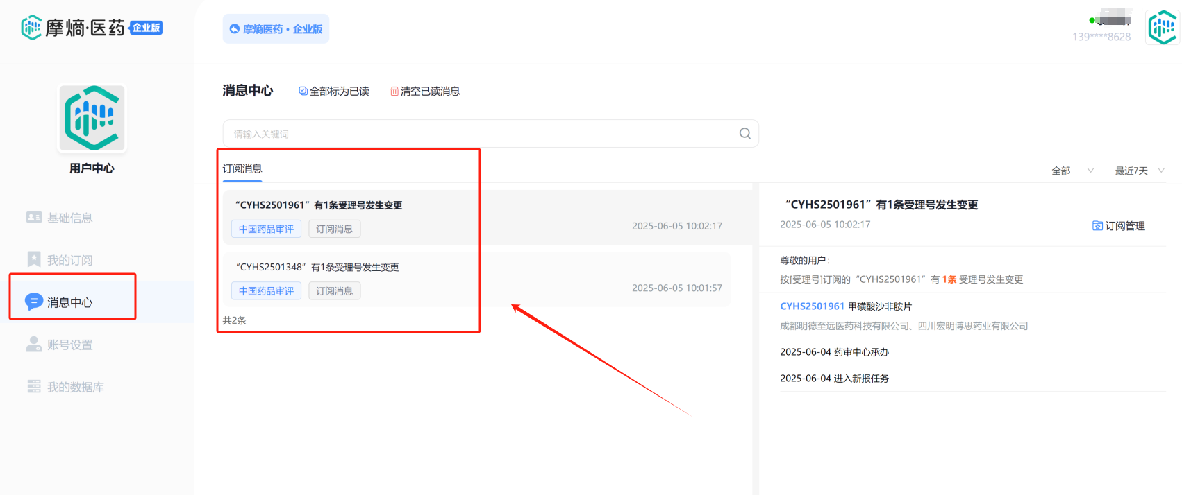The width and height of the screenshot is (1182, 495).
Task: Open 订阅管理 in the detail pane
Action: click(1119, 226)
